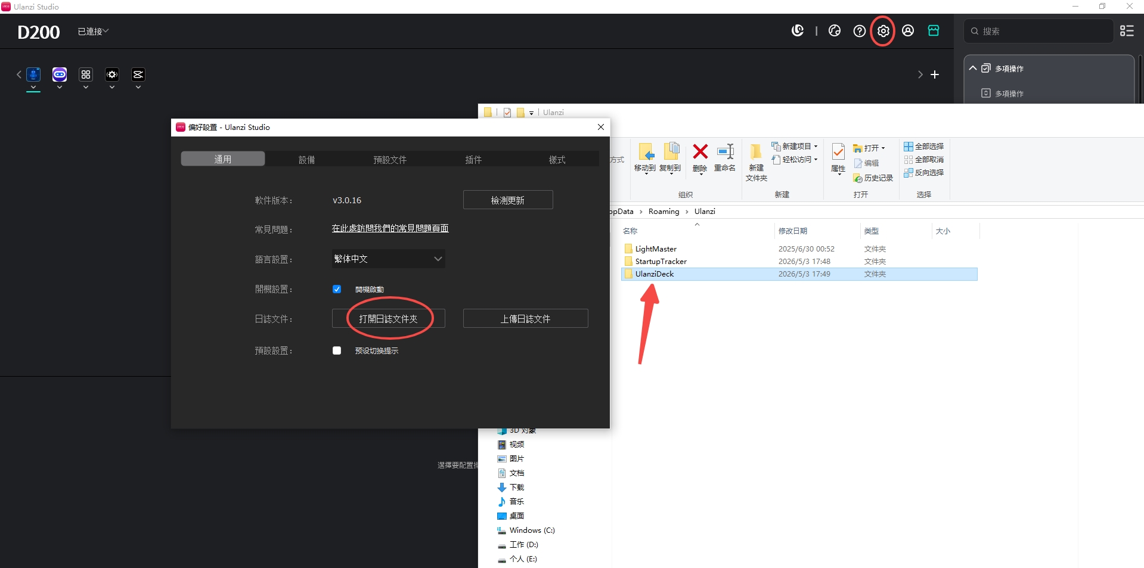
Task: Toggle the list view icon beside search
Action: coord(1127,31)
